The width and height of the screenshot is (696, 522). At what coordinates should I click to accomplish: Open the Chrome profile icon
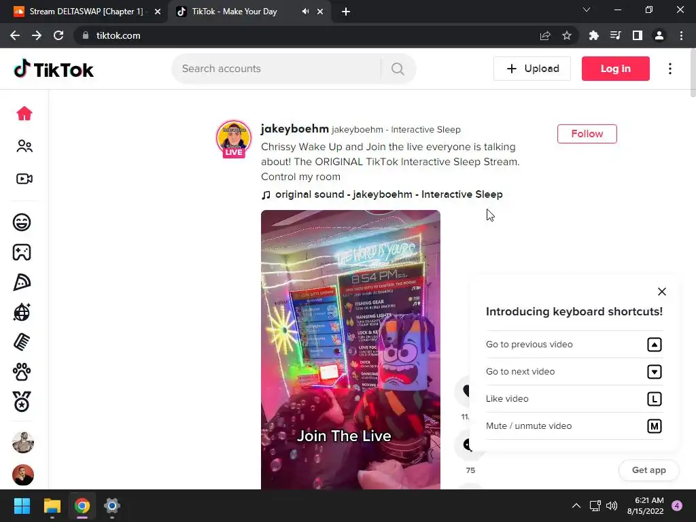tap(659, 35)
